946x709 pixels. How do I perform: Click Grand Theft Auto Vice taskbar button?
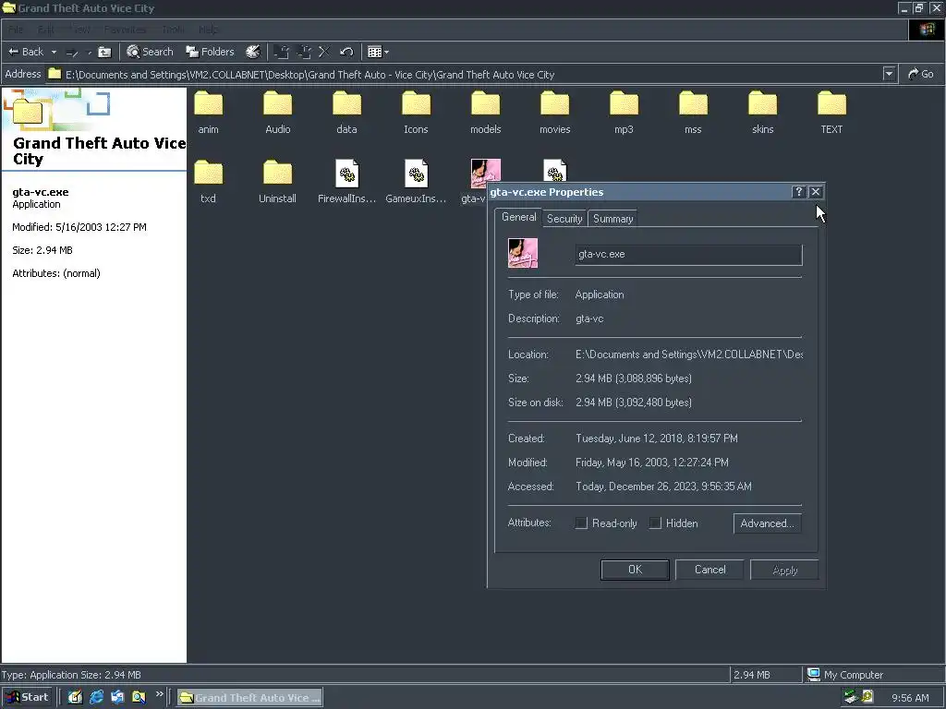click(x=249, y=698)
